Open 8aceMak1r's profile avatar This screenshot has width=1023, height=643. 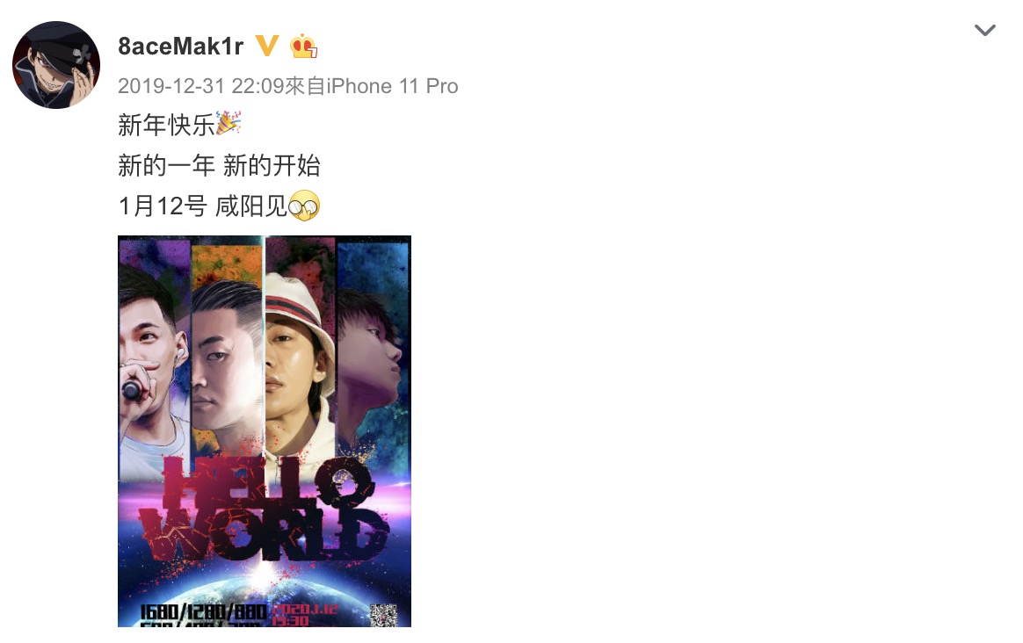[x=56, y=64]
